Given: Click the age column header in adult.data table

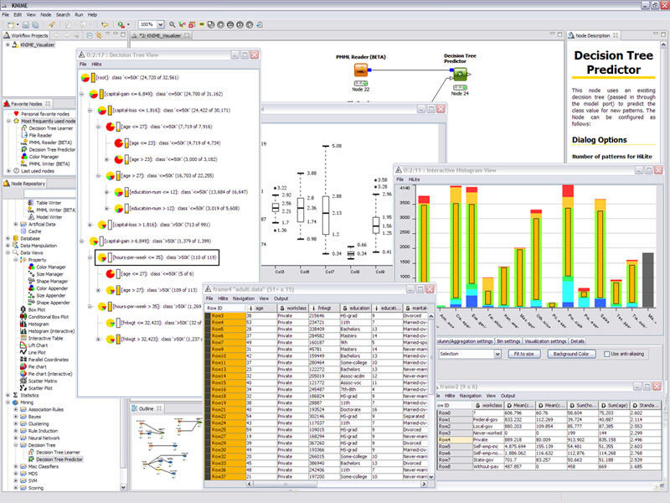Looking at the screenshot, I should [261, 308].
